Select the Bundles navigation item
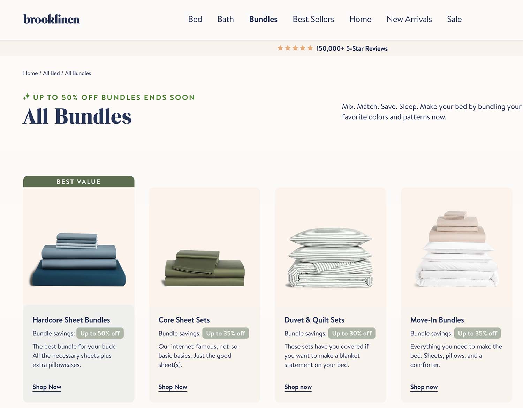This screenshot has width=523, height=408. pyautogui.click(x=263, y=19)
